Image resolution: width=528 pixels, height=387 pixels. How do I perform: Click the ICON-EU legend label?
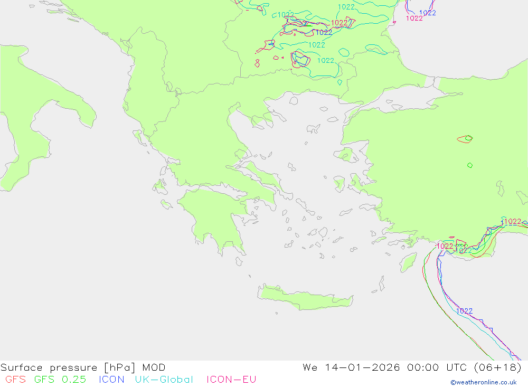(x=231, y=379)
